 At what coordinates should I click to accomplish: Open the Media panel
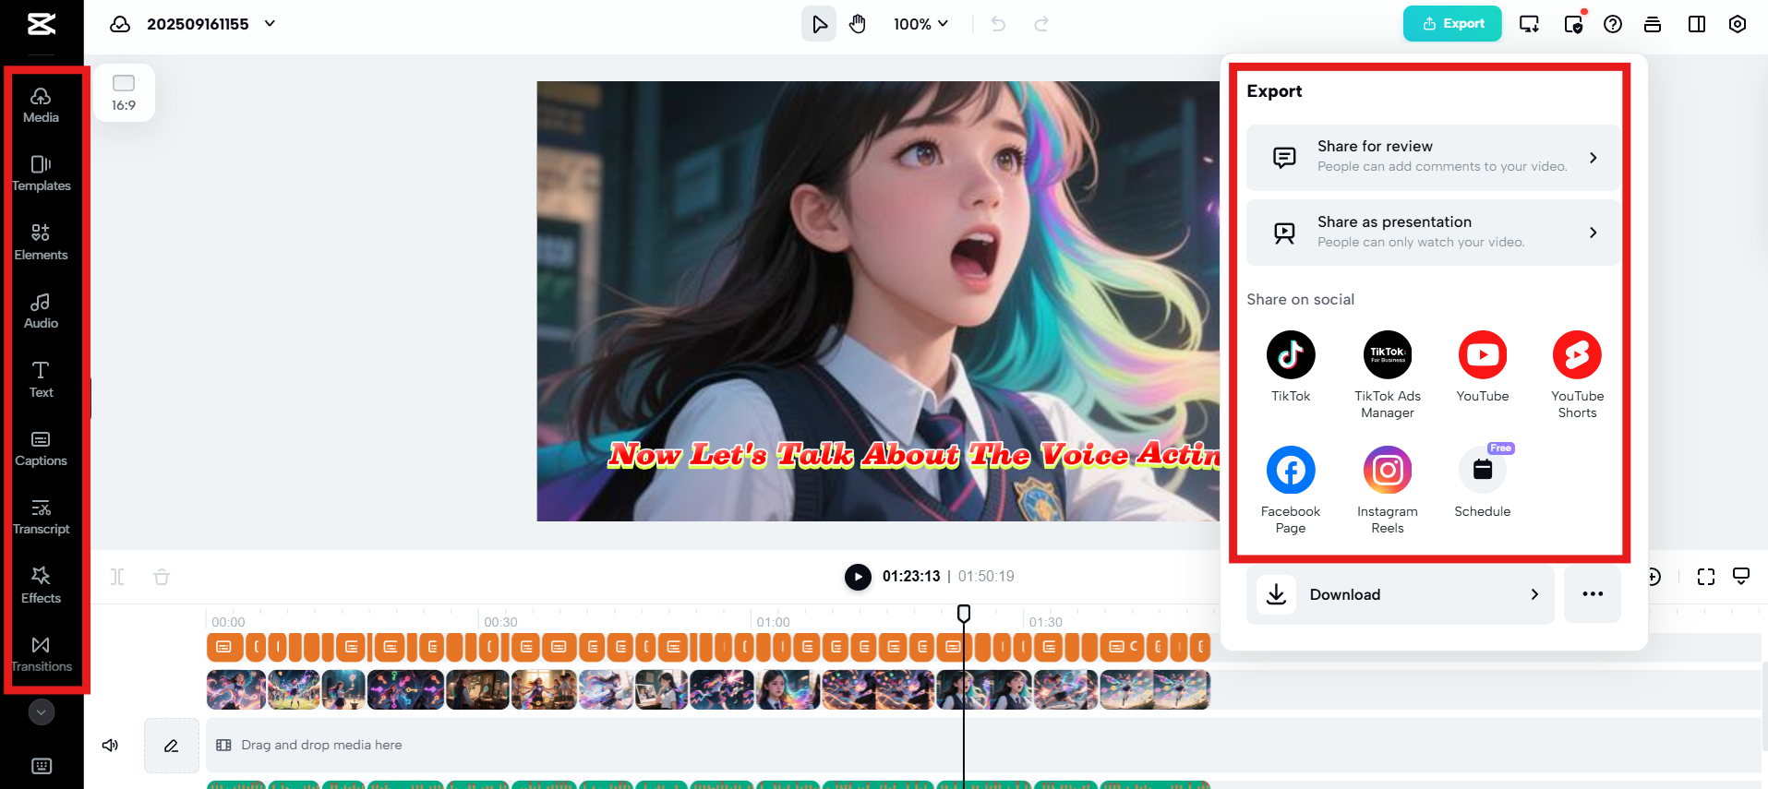(x=41, y=105)
